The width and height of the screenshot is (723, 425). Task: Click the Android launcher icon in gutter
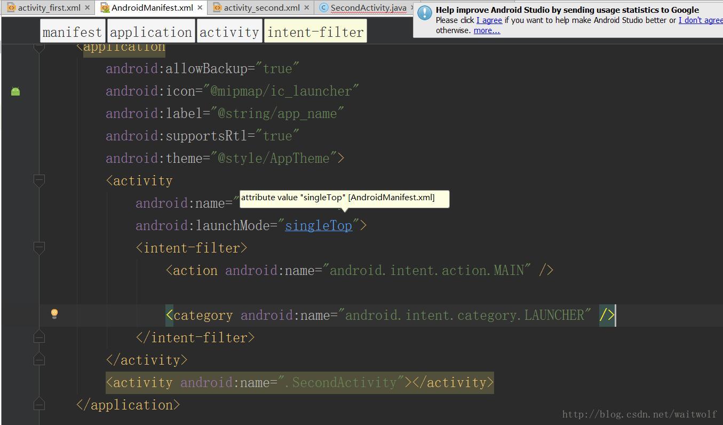[15, 91]
